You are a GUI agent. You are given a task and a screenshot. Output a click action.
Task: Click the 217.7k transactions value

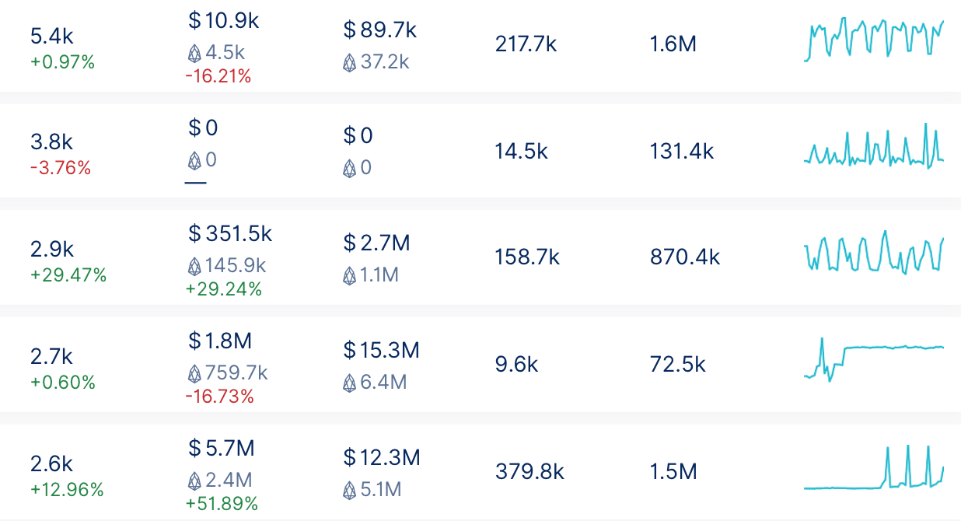click(526, 44)
